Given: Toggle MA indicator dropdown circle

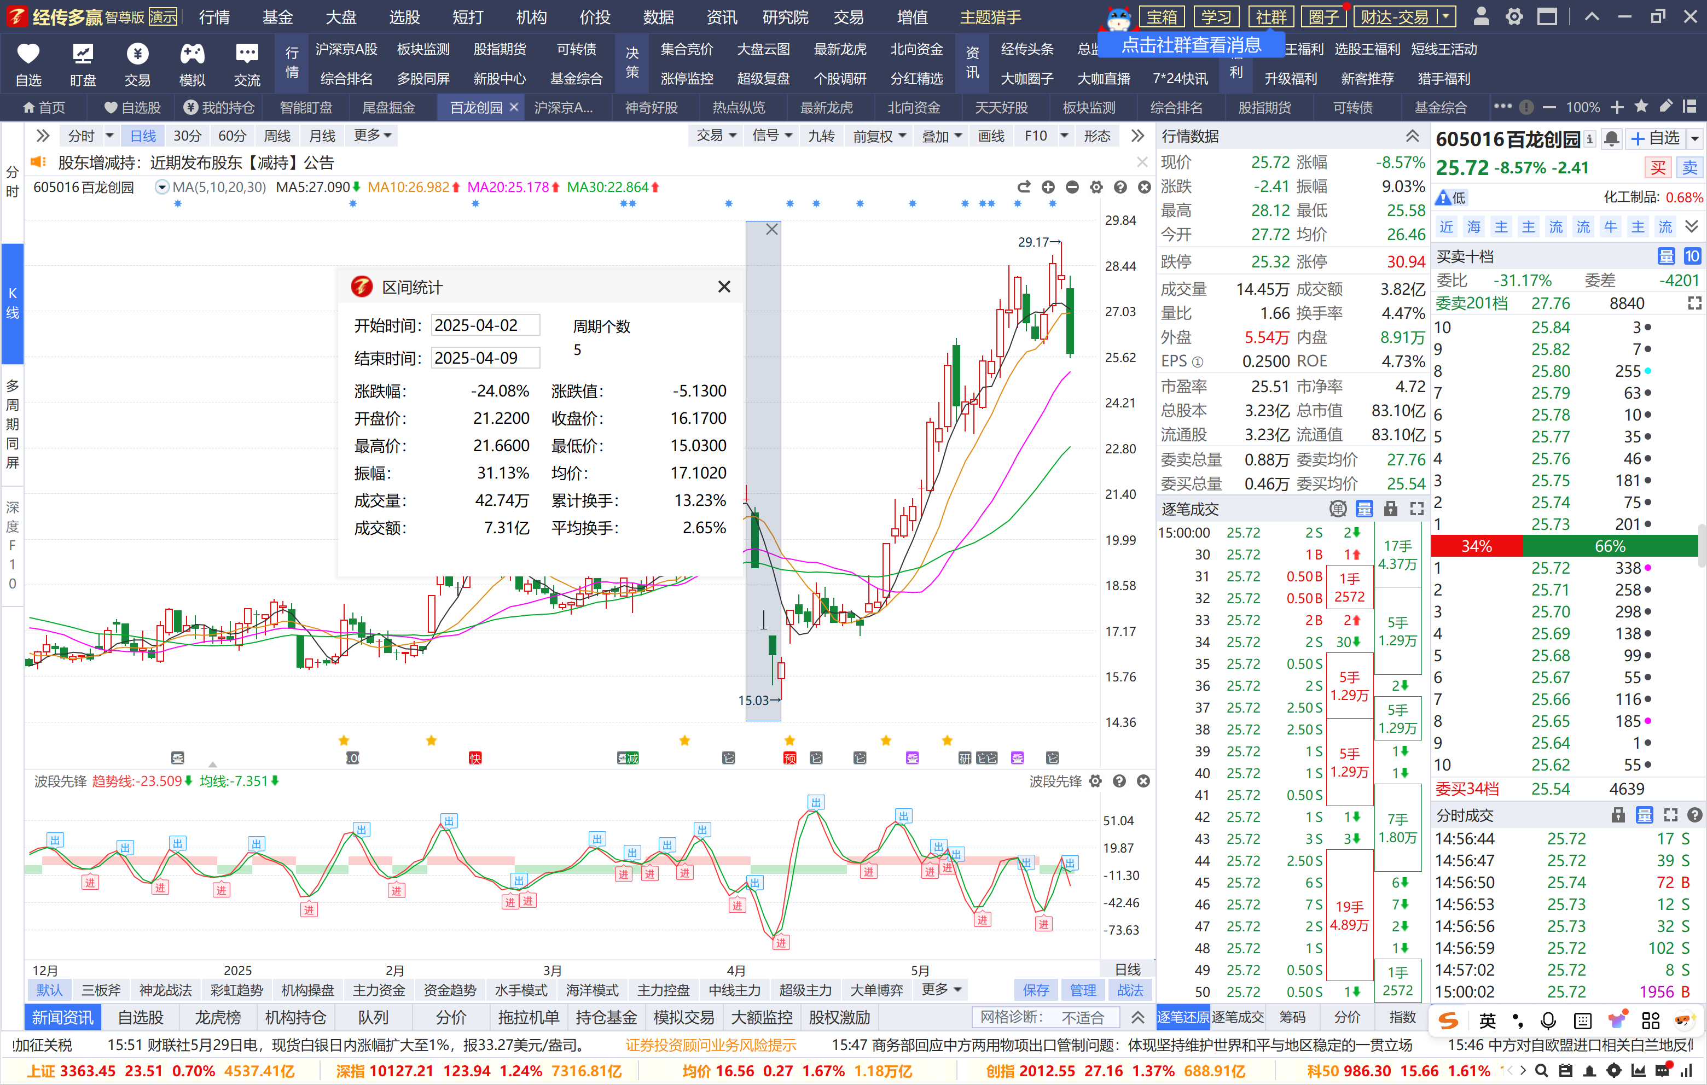Looking at the screenshot, I should pyautogui.click(x=161, y=187).
